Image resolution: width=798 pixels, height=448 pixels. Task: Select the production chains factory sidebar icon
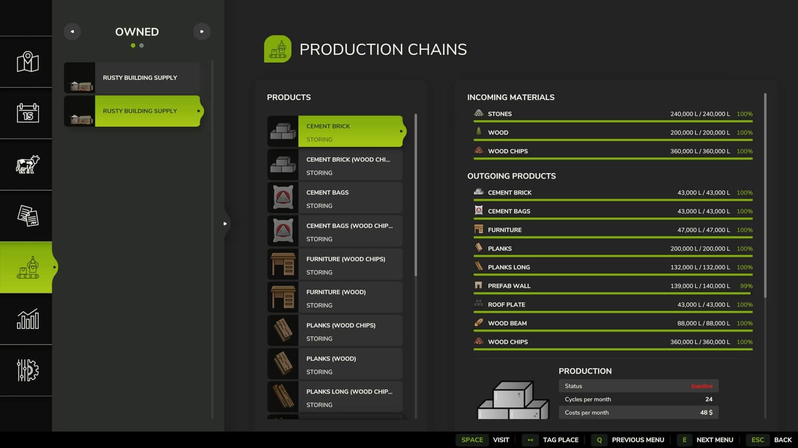(x=27, y=267)
